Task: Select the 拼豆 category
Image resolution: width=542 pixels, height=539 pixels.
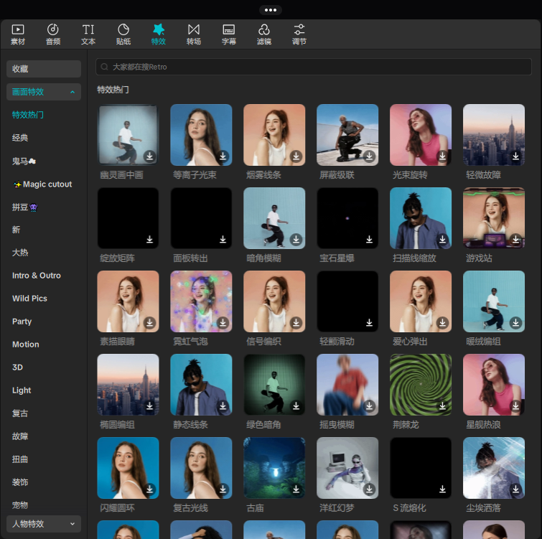Action: (25, 207)
